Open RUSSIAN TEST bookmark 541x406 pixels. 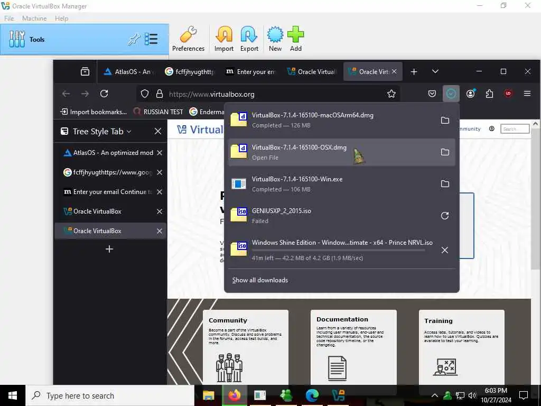tap(158, 112)
